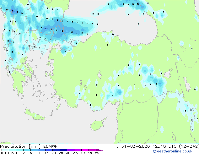Screen dimensions: 199x154
Task: Click the '12..18 UTC' time range
Action: point(164,146)
